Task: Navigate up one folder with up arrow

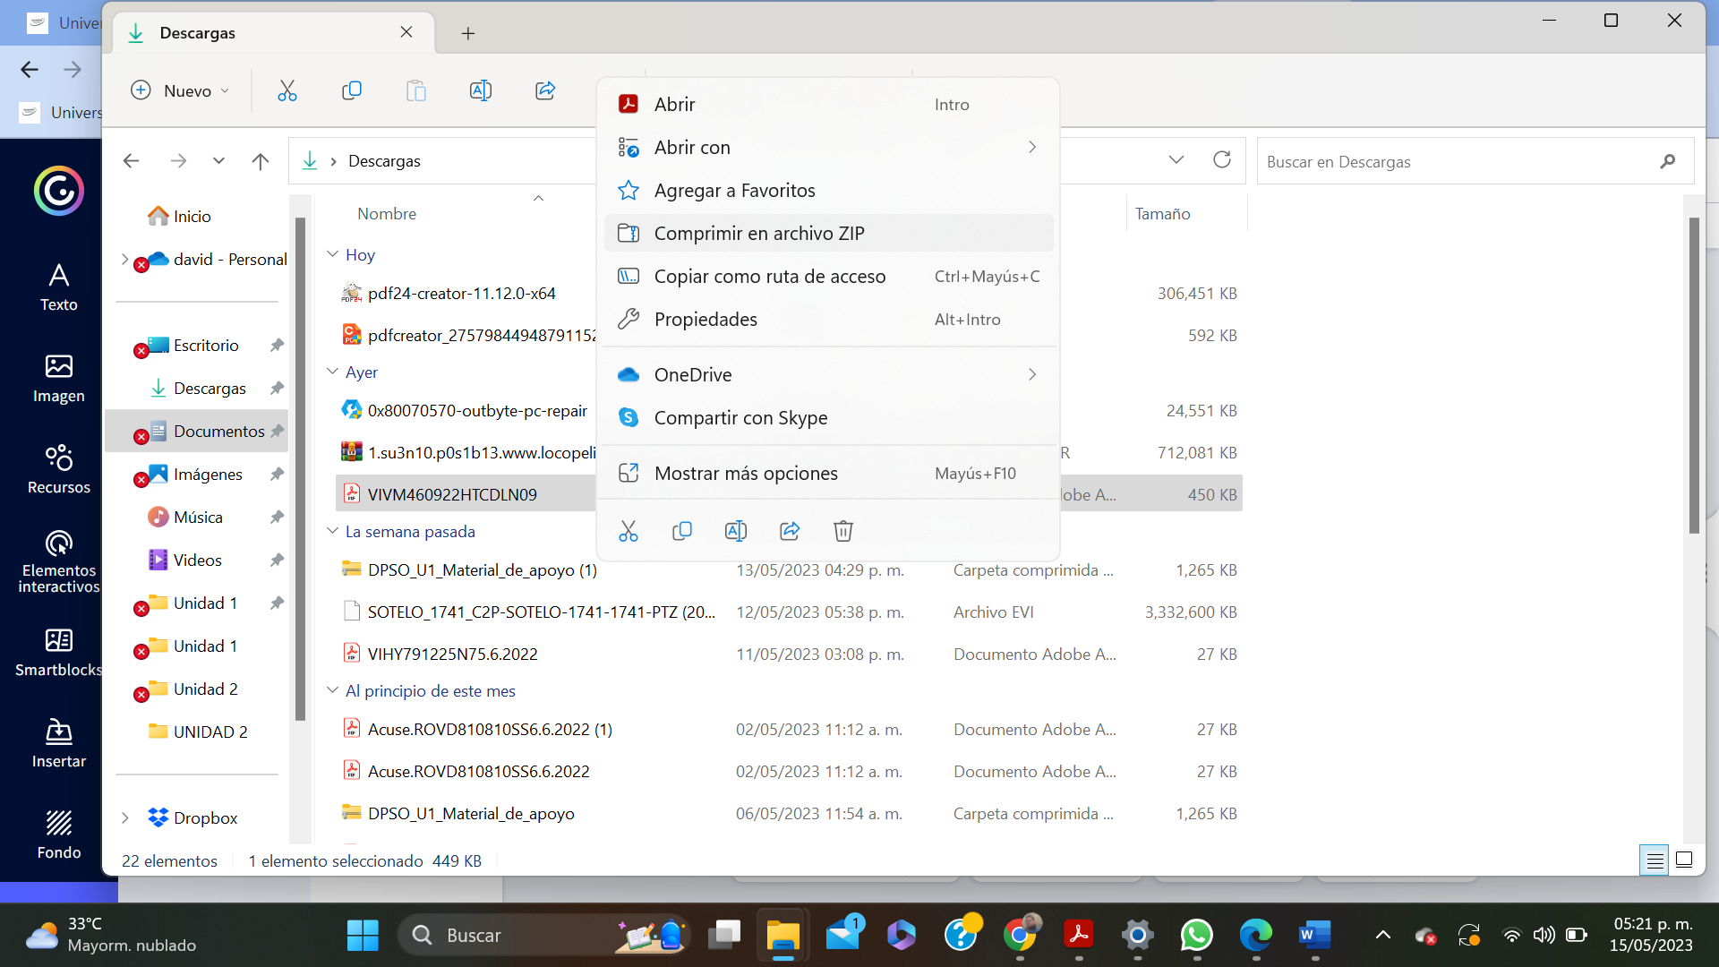Action: [261, 161]
